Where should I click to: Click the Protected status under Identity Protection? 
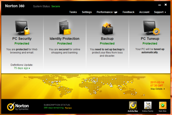[x=65, y=43]
